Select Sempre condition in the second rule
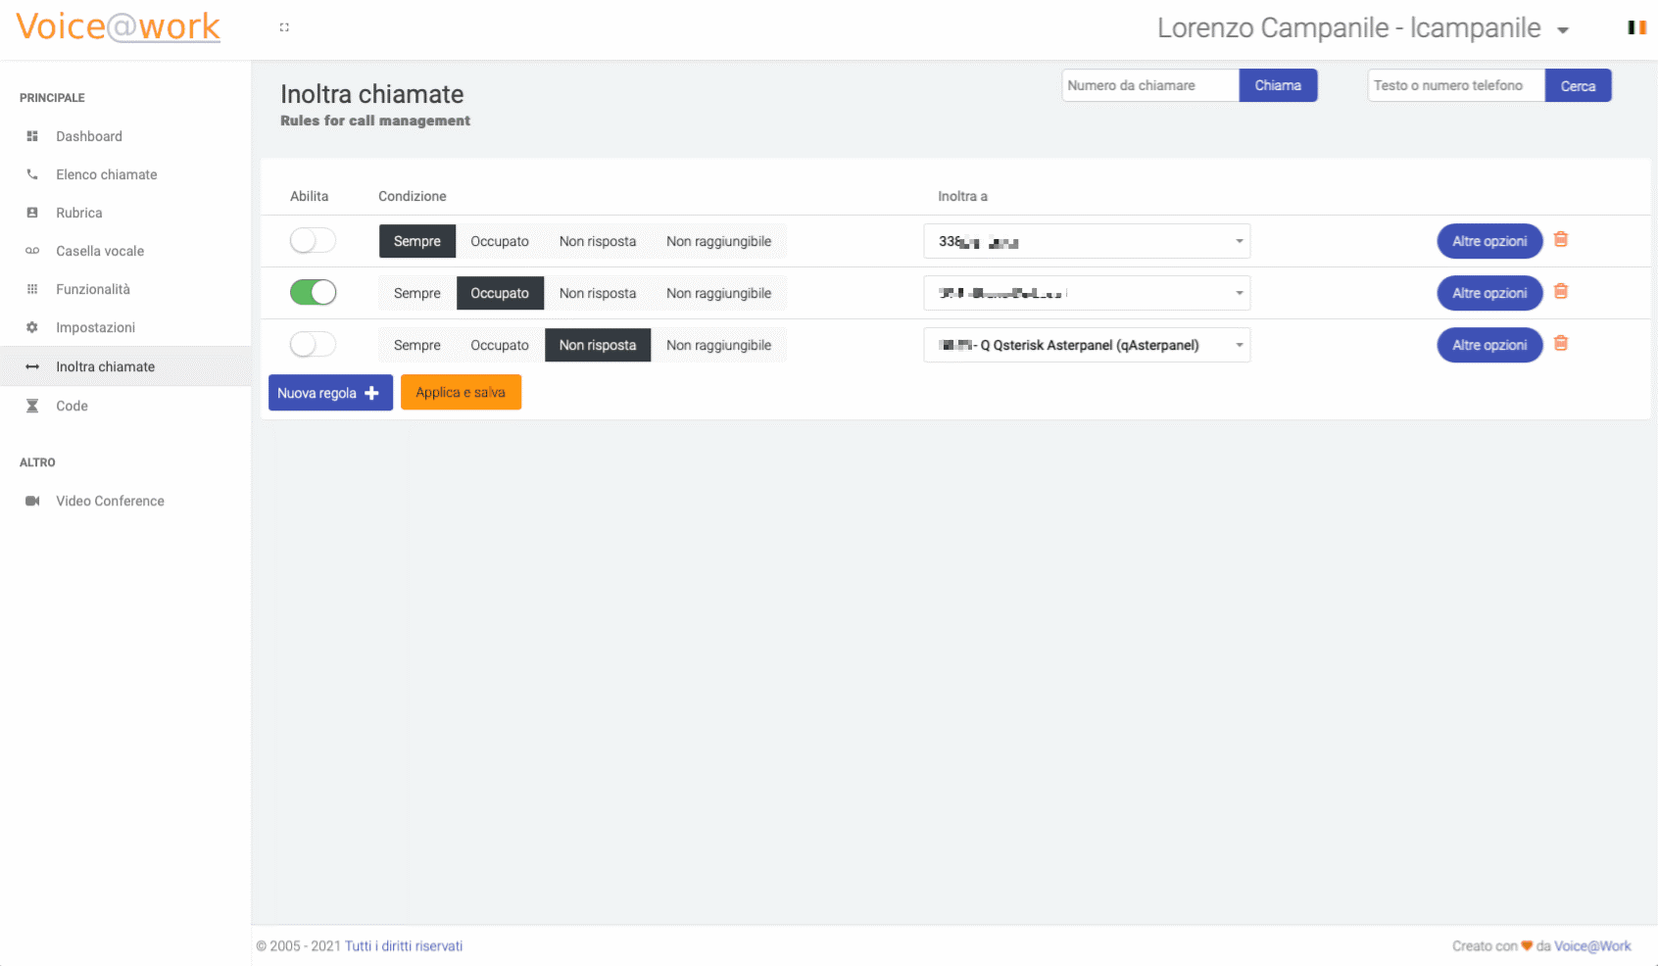Screen dimensions: 1658x966 (417, 293)
